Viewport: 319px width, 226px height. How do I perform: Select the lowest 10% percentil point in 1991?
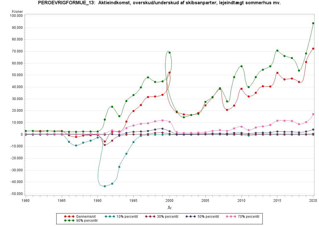coord(105,186)
